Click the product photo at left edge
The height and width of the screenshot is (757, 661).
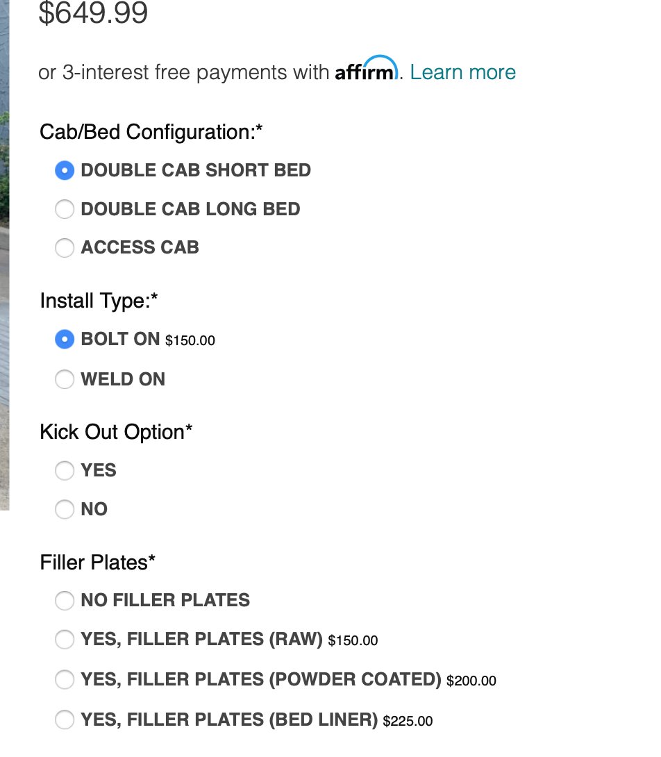pos(4,255)
